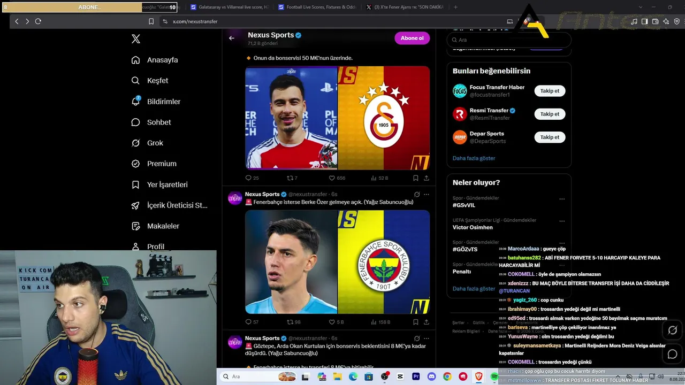Open Grok explain on the Berke Özer tweet
Image resolution: width=685 pixels, height=385 pixels.
click(x=417, y=194)
